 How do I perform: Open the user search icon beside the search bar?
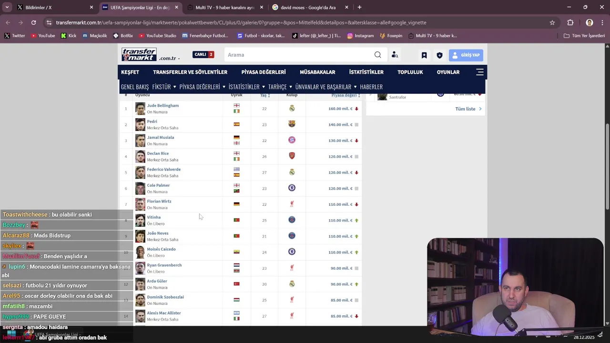click(395, 55)
